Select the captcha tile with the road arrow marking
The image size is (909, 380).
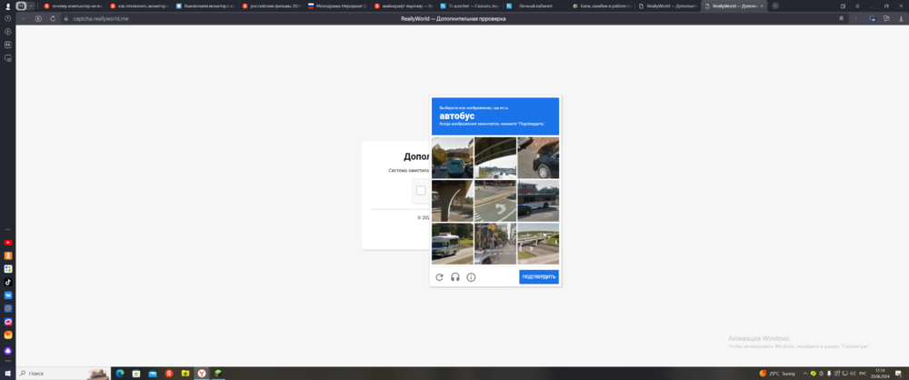click(x=495, y=201)
